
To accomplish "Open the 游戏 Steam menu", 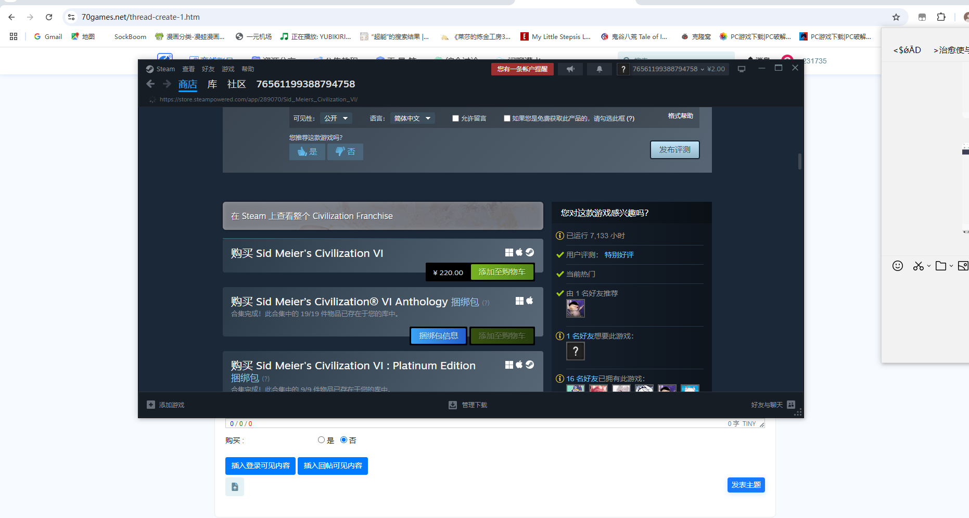I will [x=228, y=69].
